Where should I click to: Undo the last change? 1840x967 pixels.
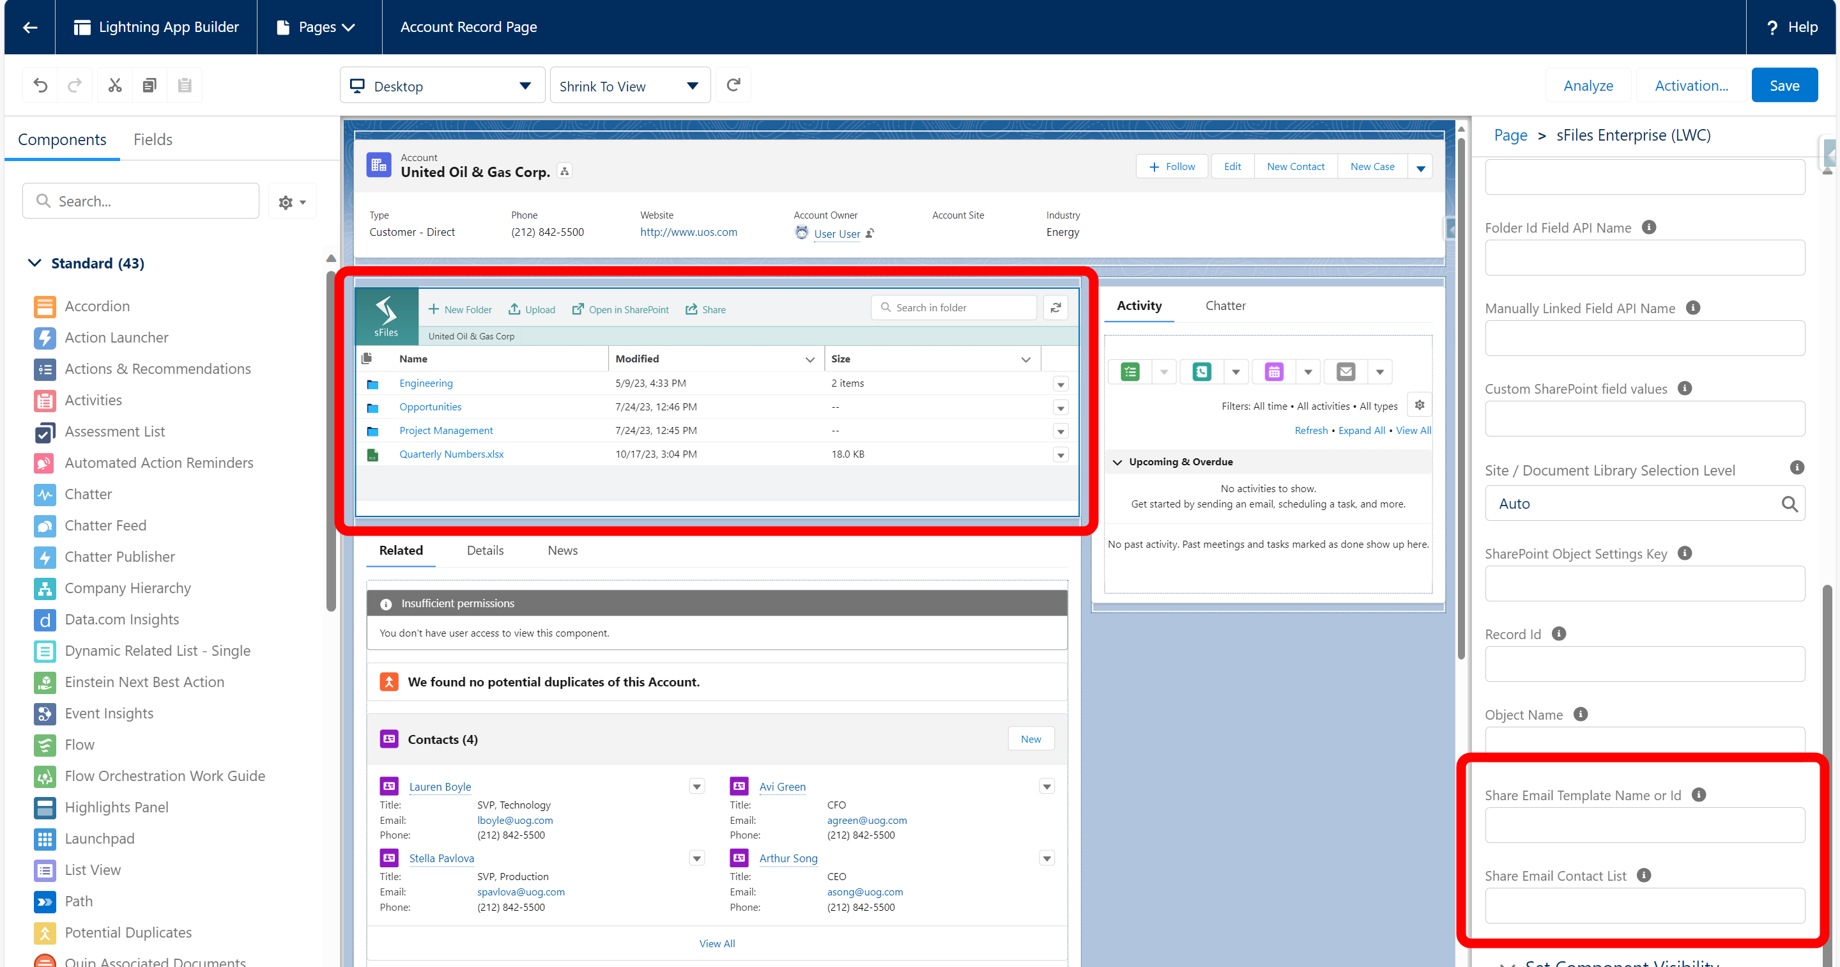click(41, 86)
